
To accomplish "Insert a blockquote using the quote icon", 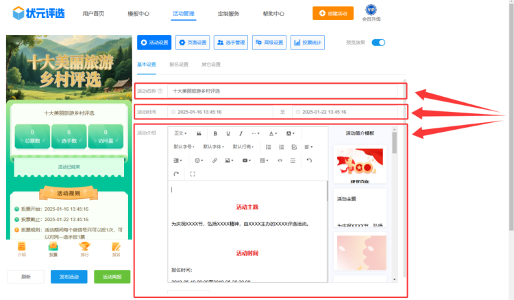I will [x=199, y=133].
